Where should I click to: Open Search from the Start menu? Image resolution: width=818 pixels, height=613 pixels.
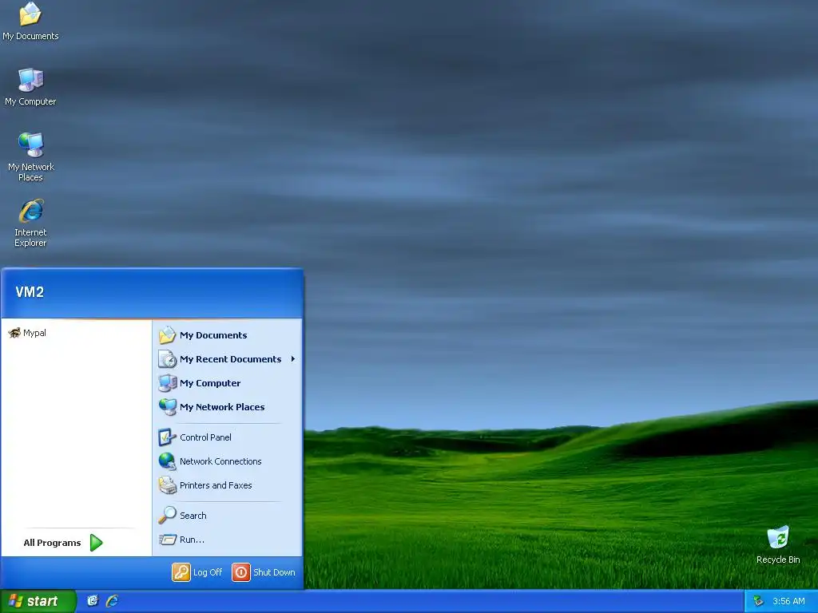229,516
